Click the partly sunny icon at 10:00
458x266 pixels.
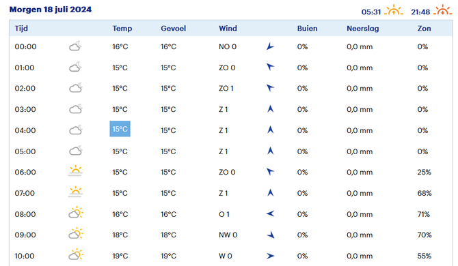coord(76,254)
